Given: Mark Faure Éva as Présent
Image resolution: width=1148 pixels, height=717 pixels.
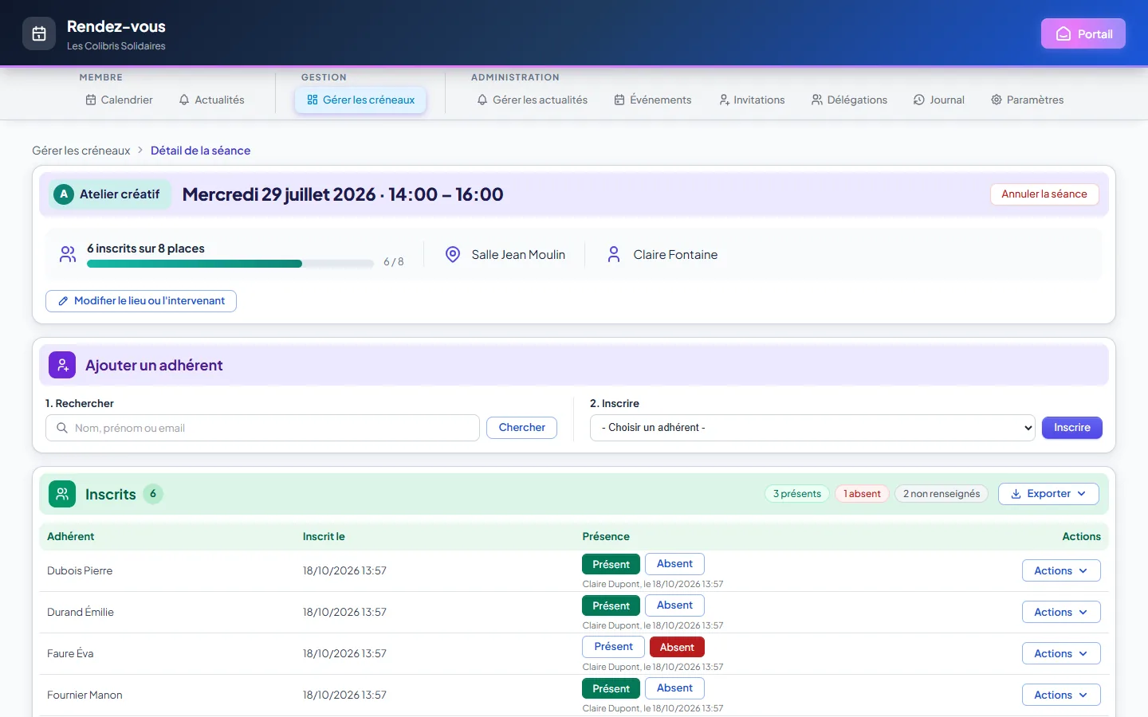Looking at the screenshot, I should [x=613, y=647].
